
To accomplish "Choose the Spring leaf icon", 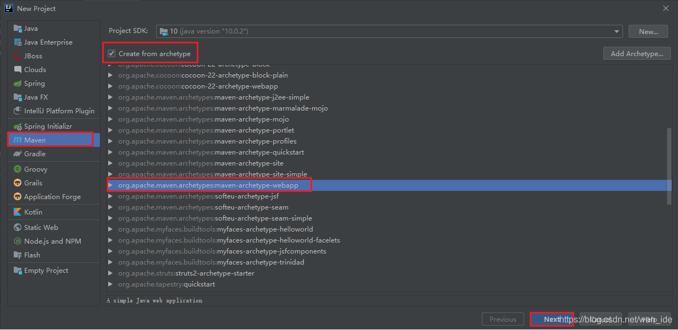I will tap(18, 84).
